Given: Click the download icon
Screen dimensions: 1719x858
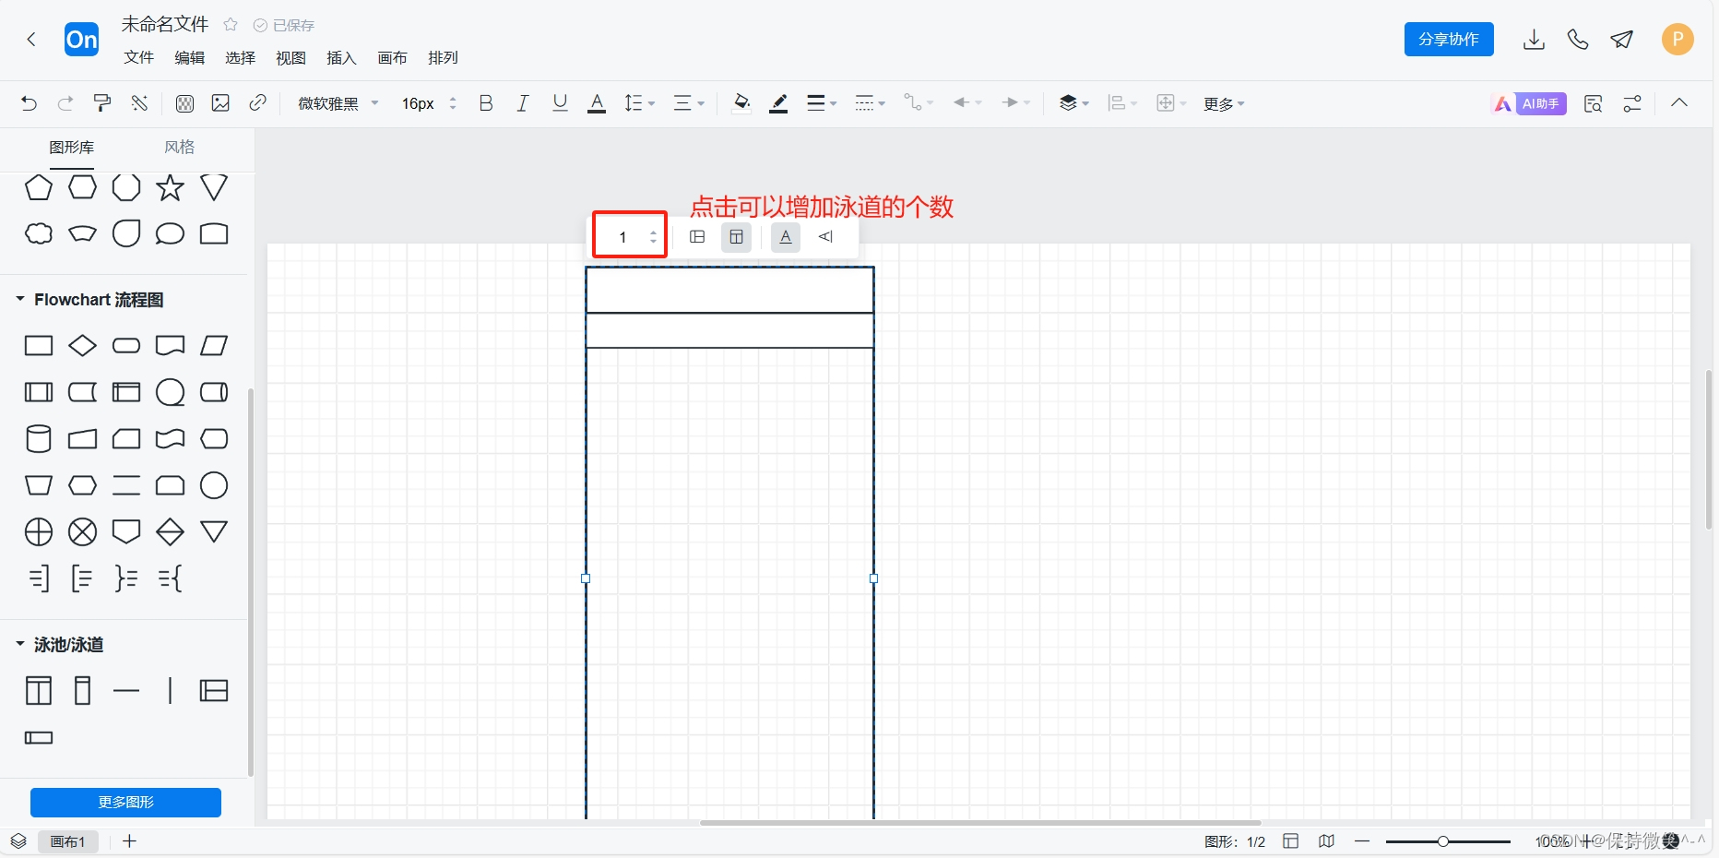Looking at the screenshot, I should pos(1534,39).
